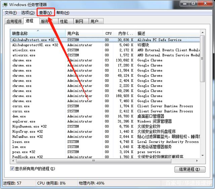Screen dimensions: 215x189
Task: Select HipsTray.exe *32 process
Action: coord(105,132)
